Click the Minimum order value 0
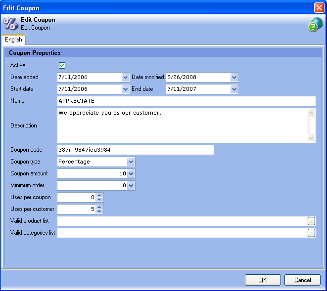 pos(124,185)
